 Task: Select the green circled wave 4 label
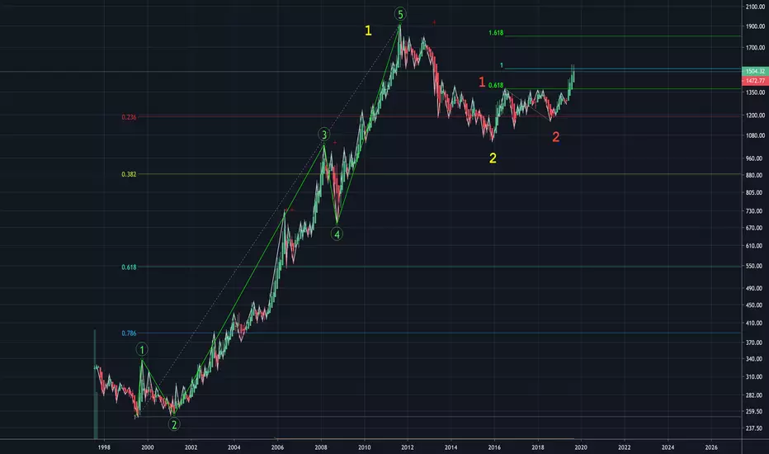click(337, 234)
